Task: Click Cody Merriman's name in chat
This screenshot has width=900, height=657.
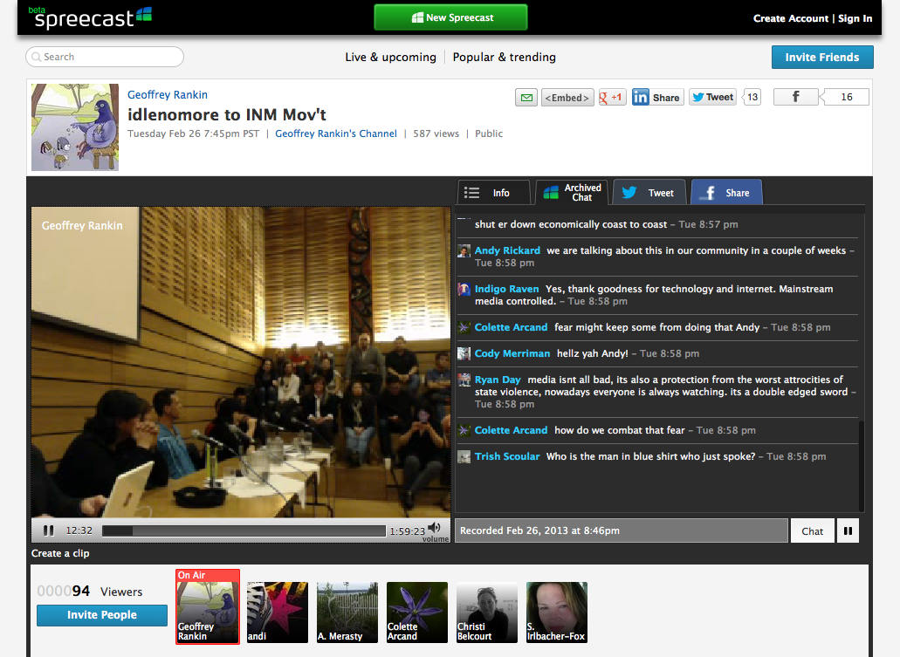Action: click(x=512, y=353)
